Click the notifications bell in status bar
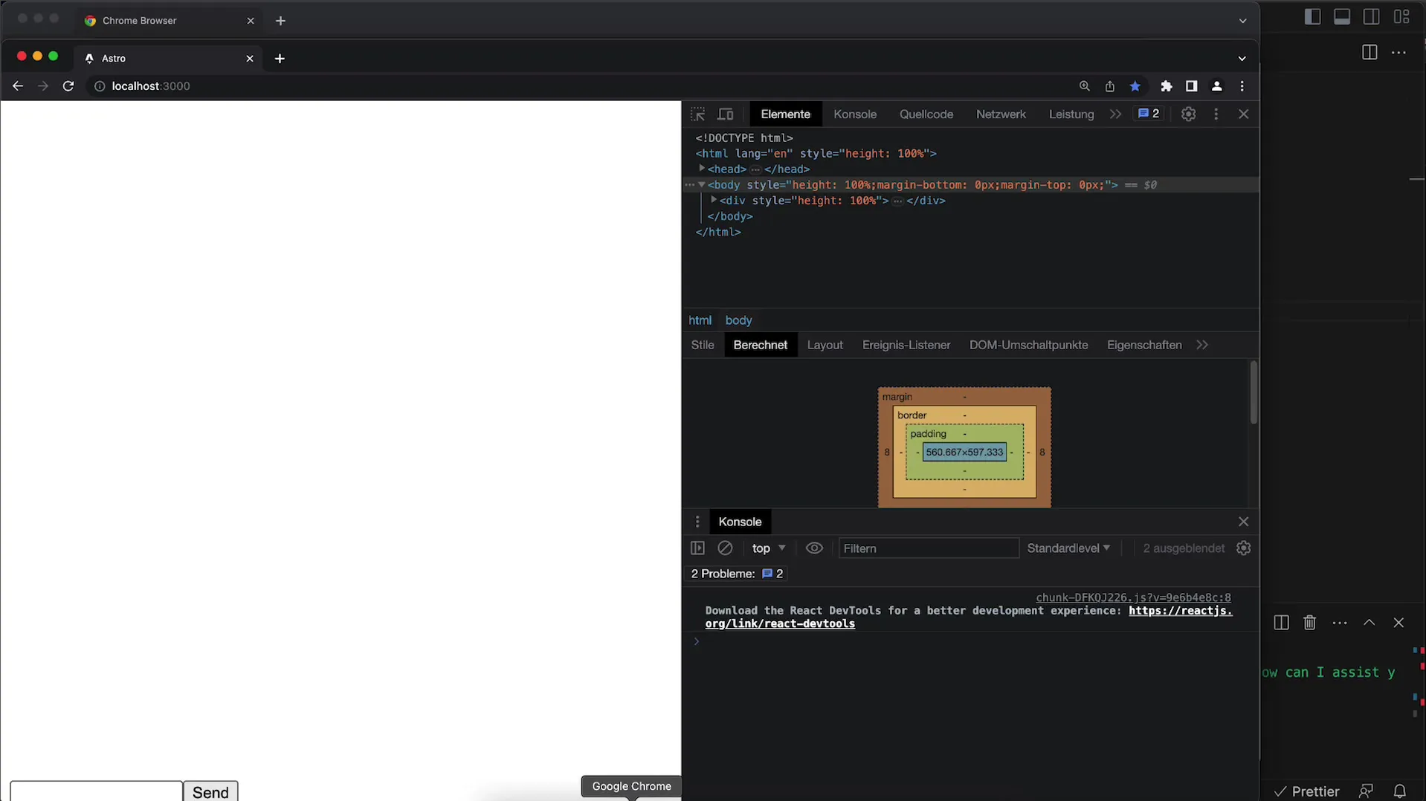 coord(1400,792)
